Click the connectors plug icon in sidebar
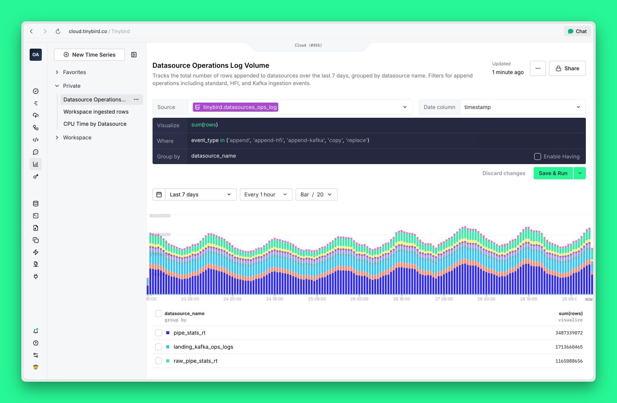 click(36, 277)
